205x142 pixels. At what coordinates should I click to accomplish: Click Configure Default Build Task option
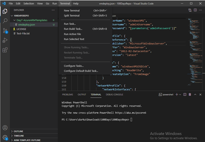point(81,71)
